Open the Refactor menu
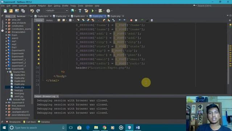The image size is (232, 131). (42, 6)
